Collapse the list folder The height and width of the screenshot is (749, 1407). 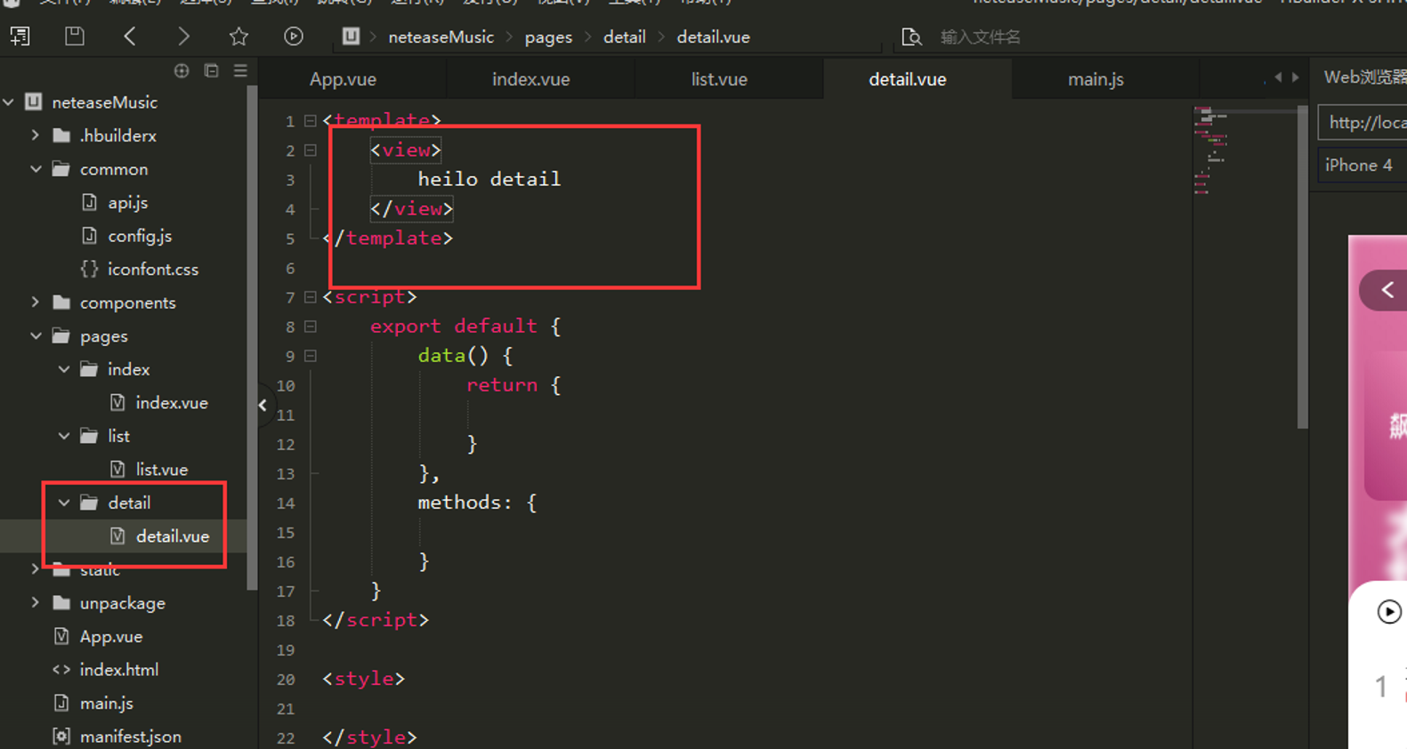64,436
